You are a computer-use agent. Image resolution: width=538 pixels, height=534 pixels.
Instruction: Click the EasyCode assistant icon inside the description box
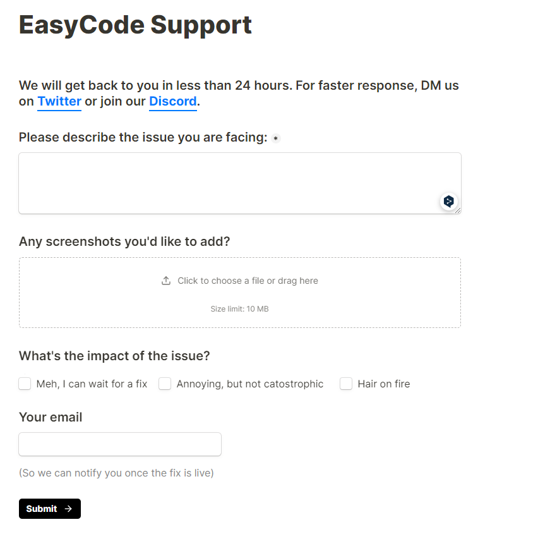coord(448,202)
